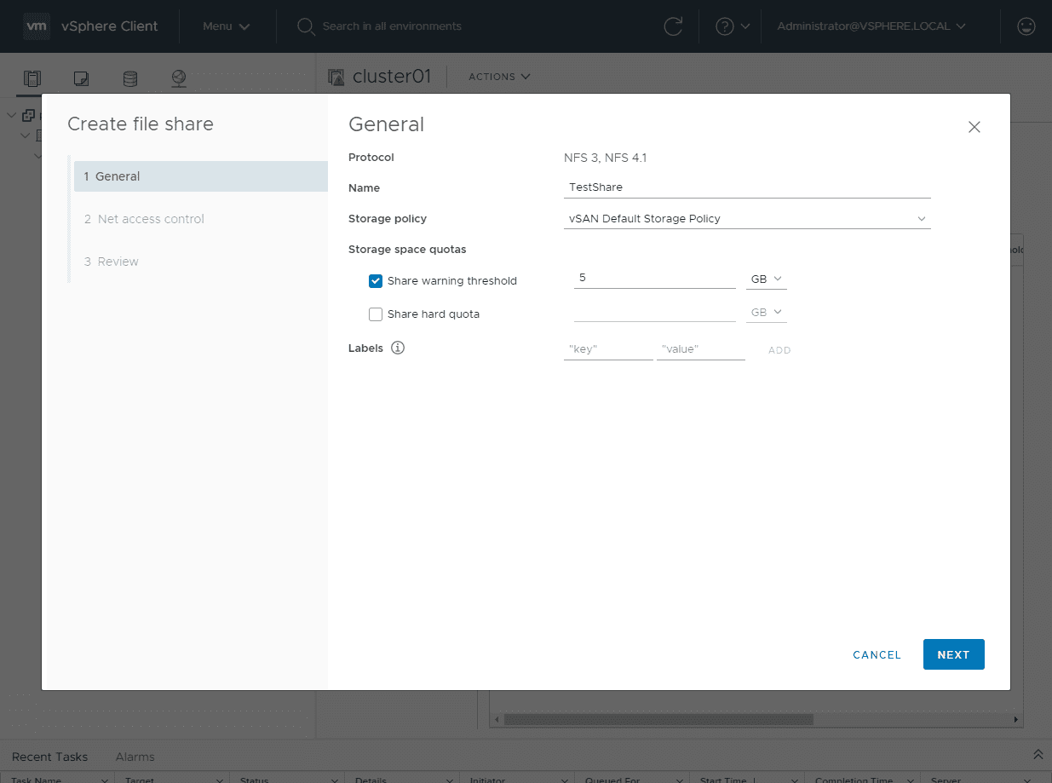Disable the Share warning threshold checkbox
The width and height of the screenshot is (1052, 783).
pos(376,280)
